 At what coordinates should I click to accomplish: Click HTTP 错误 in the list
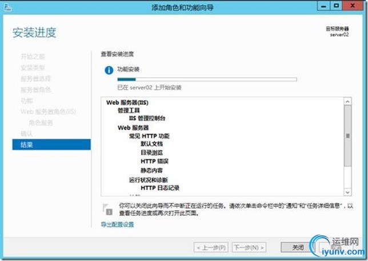click(x=154, y=161)
